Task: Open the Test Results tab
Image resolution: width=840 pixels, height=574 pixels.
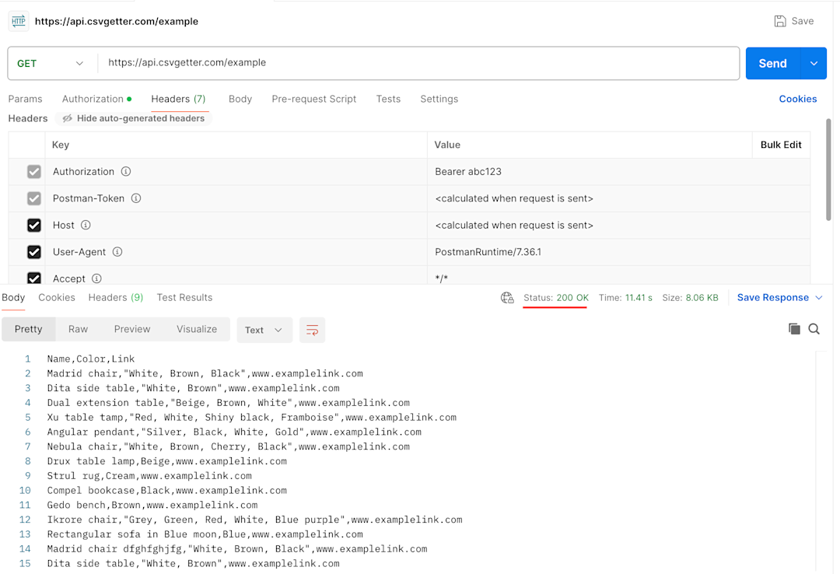Action: pos(184,297)
